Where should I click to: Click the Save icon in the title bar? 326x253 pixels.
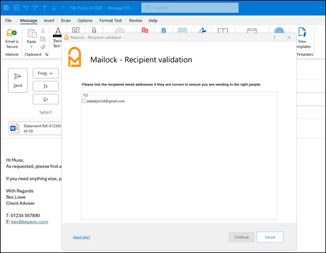pos(17,8)
